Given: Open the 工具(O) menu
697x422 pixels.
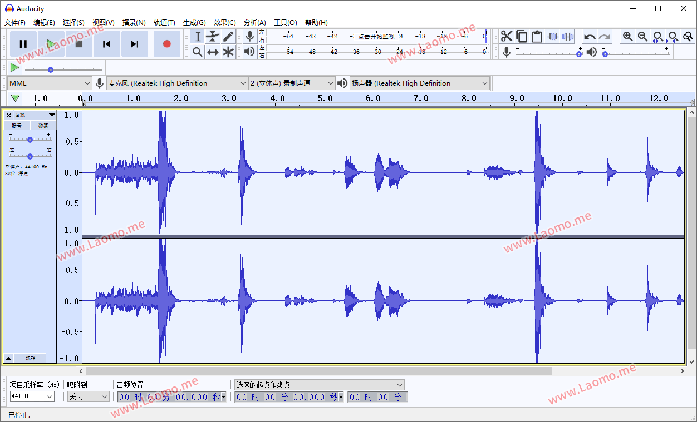Looking at the screenshot, I should pyautogui.click(x=285, y=23).
